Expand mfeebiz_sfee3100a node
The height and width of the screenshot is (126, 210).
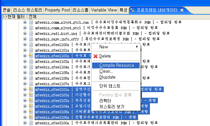pyautogui.click(x=25, y=123)
